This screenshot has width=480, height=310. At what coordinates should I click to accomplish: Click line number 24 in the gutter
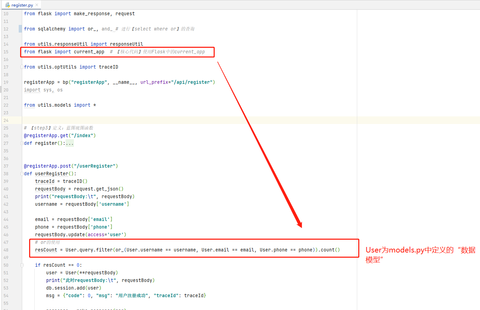[x=6, y=120]
